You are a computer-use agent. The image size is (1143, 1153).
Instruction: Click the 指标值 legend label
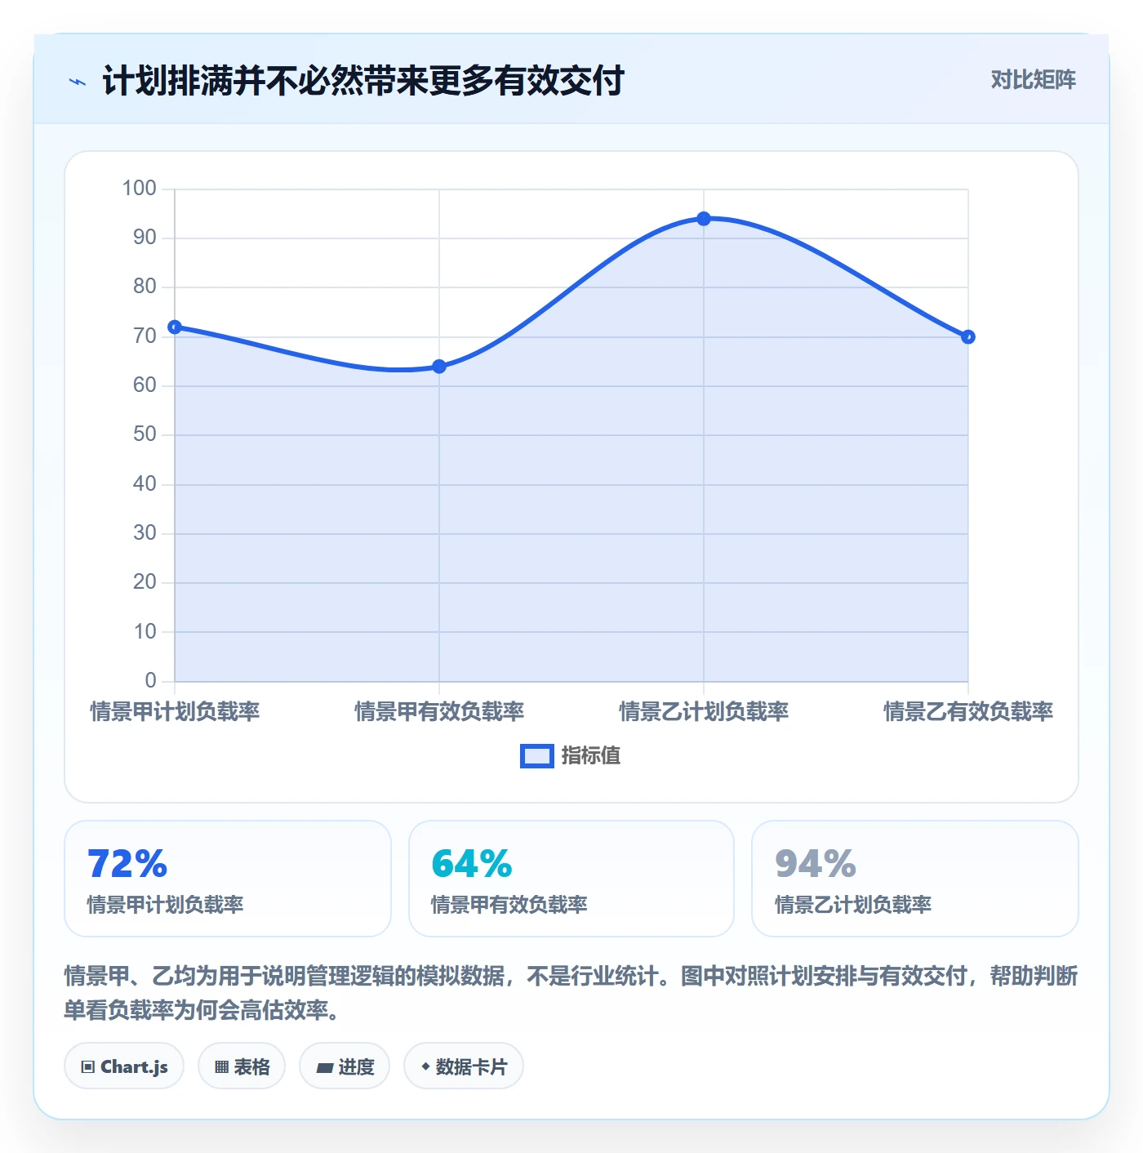click(x=591, y=755)
